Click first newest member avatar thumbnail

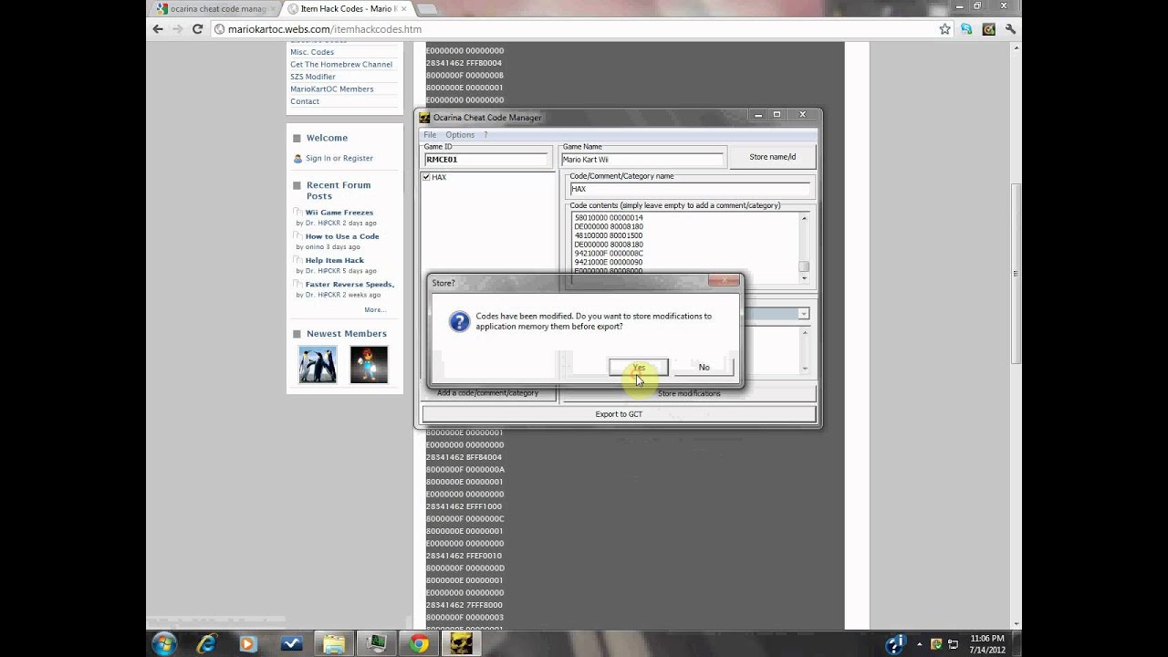tap(318, 364)
